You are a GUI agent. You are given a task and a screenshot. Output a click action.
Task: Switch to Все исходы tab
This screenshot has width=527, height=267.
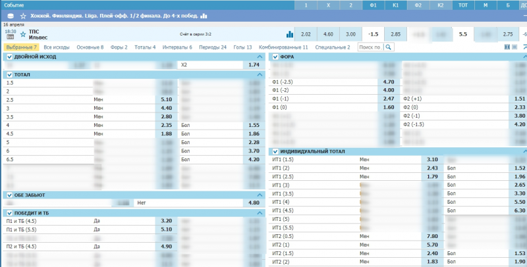click(x=57, y=47)
